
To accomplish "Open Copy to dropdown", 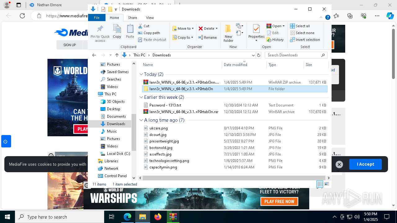I will [x=183, y=37].
